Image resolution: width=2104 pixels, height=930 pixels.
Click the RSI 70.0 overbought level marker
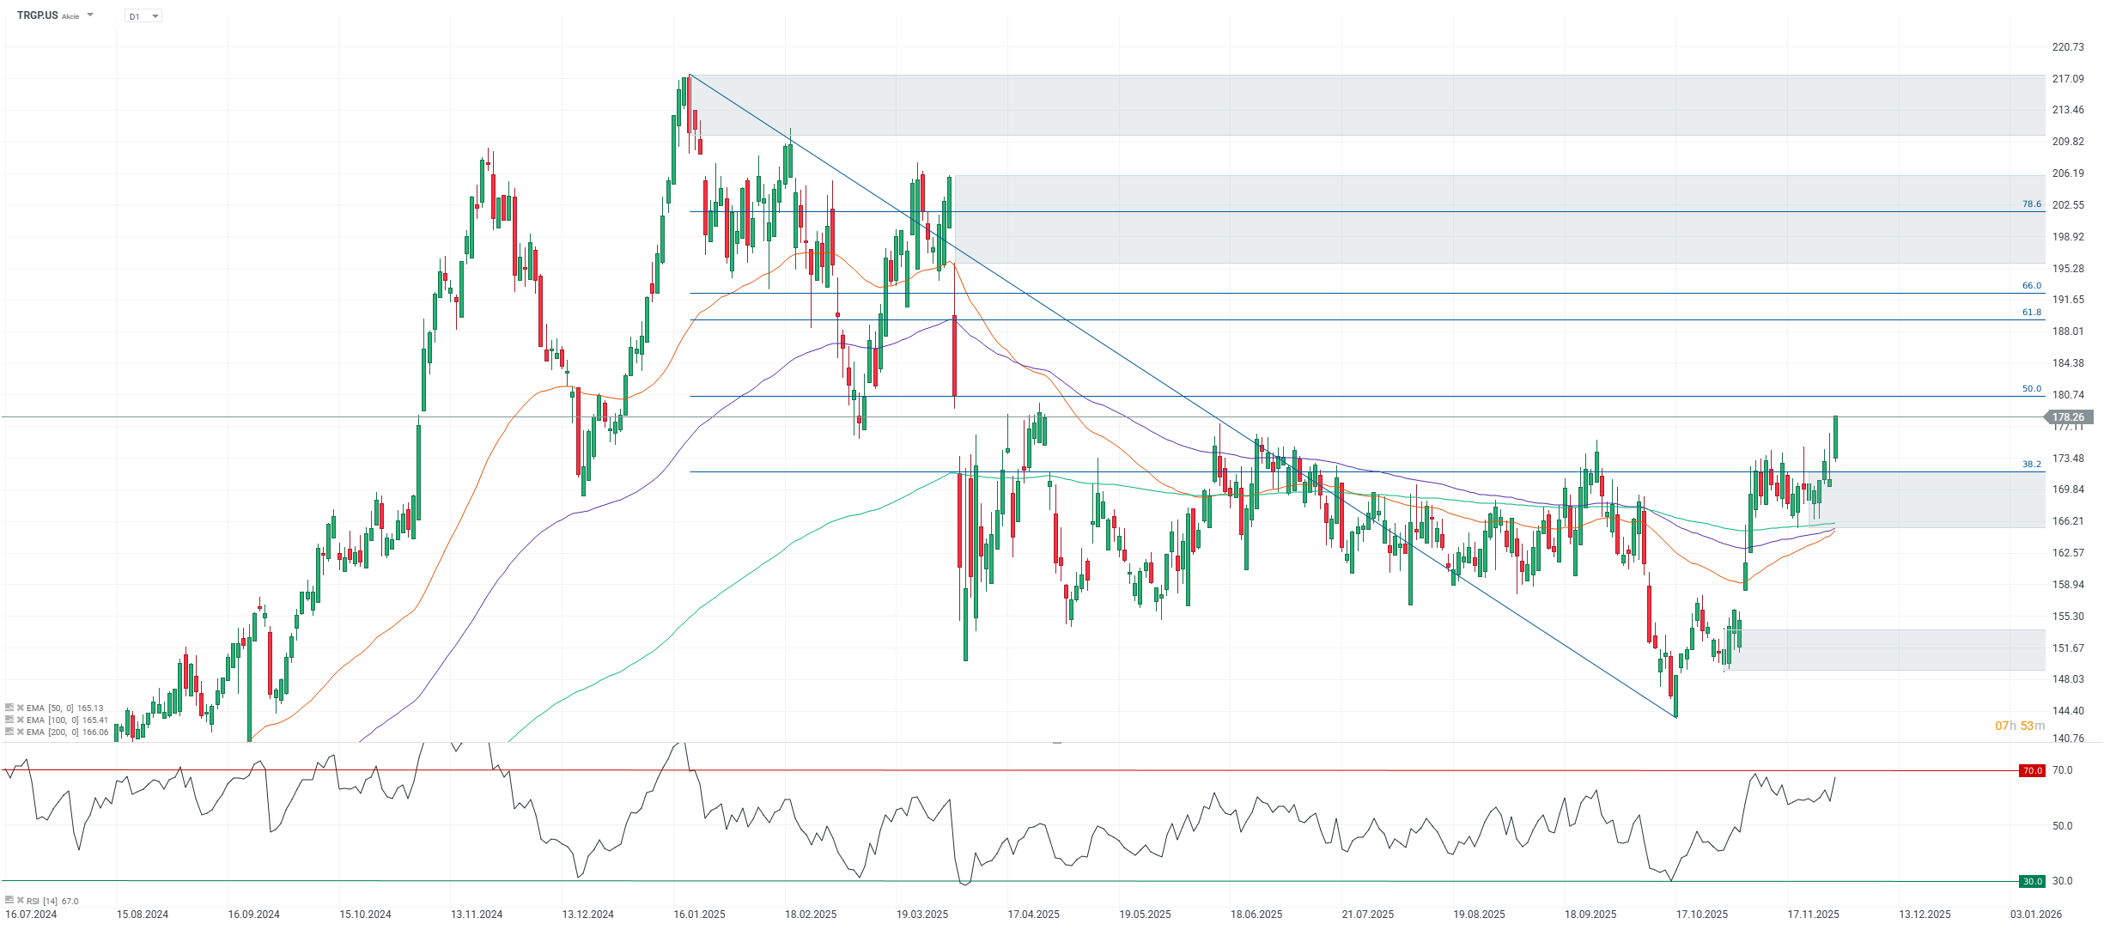coord(2032,771)
